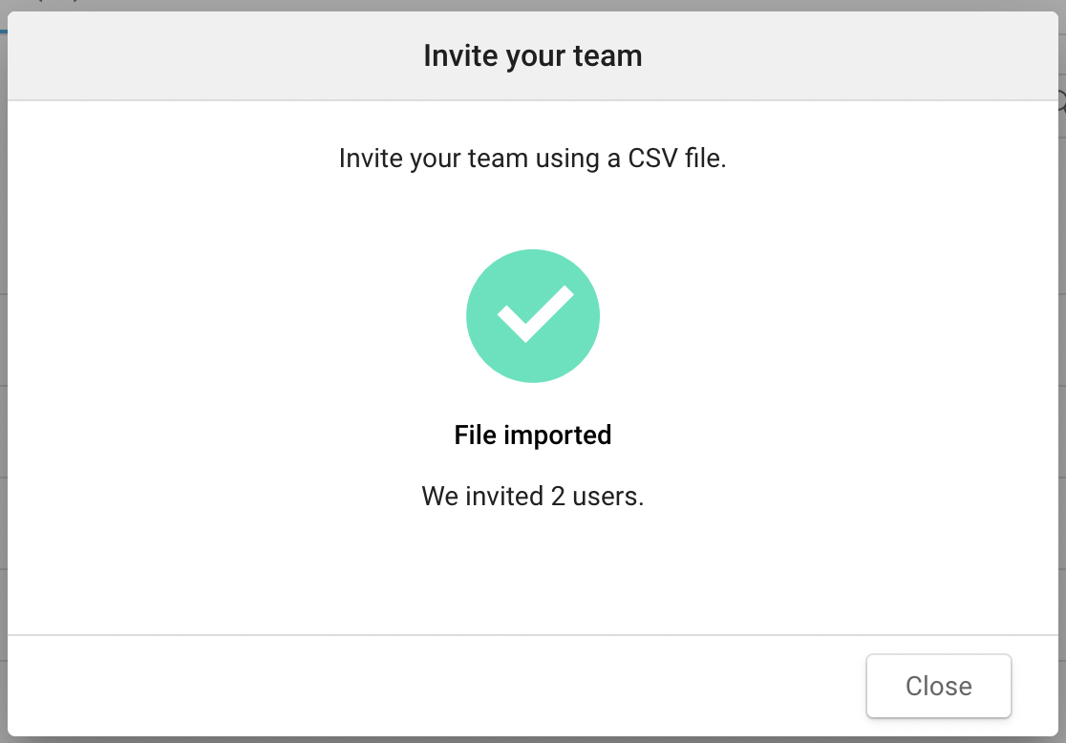Click the word 'file' in the description sentence
1066x743 pixels.
(x=705, y=158)
